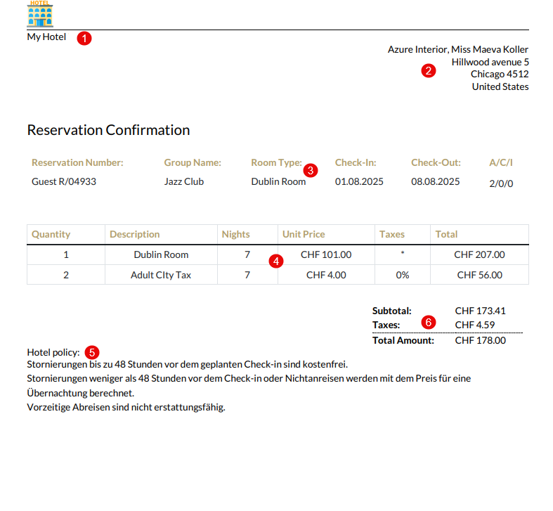Click the Jazz Club group name
The image size is (553, 511).
tap(184, 182)
